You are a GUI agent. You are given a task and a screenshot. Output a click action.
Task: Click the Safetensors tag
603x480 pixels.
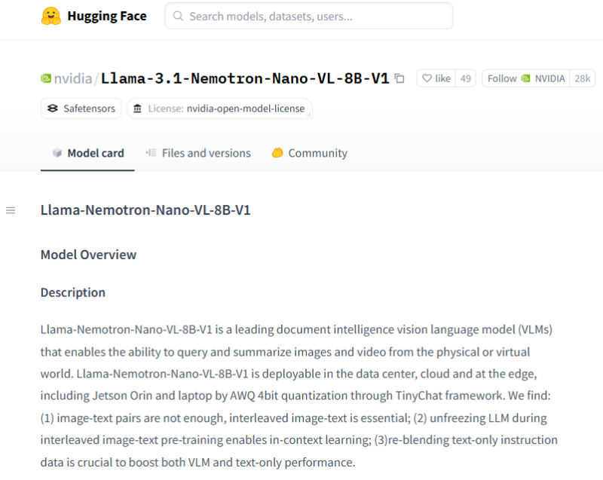coord(81,109)
